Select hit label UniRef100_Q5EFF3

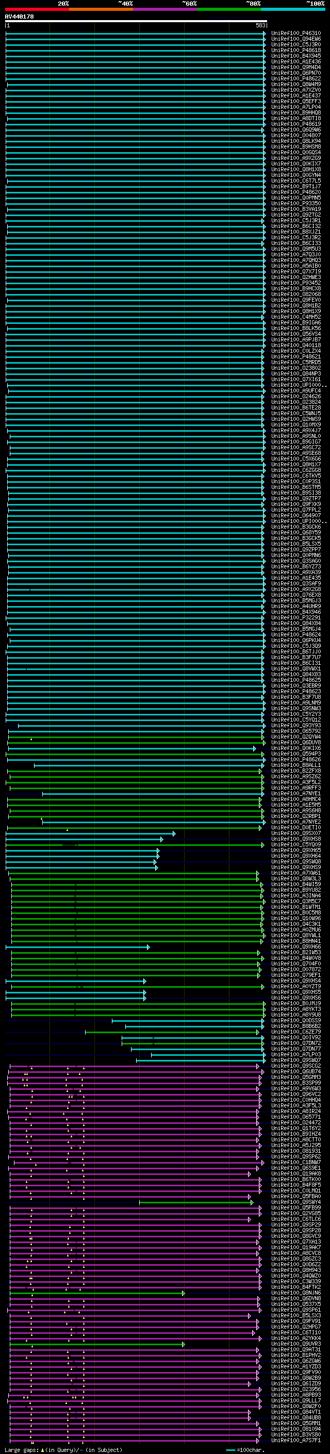[x=296, y=101]
